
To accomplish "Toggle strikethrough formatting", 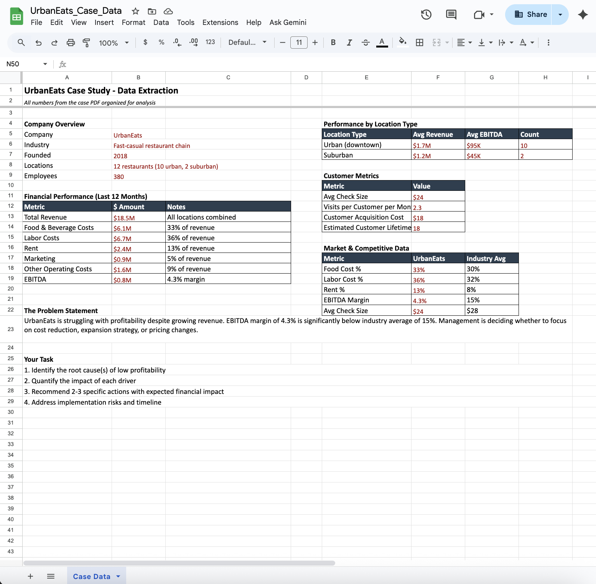I will (366, 43).
